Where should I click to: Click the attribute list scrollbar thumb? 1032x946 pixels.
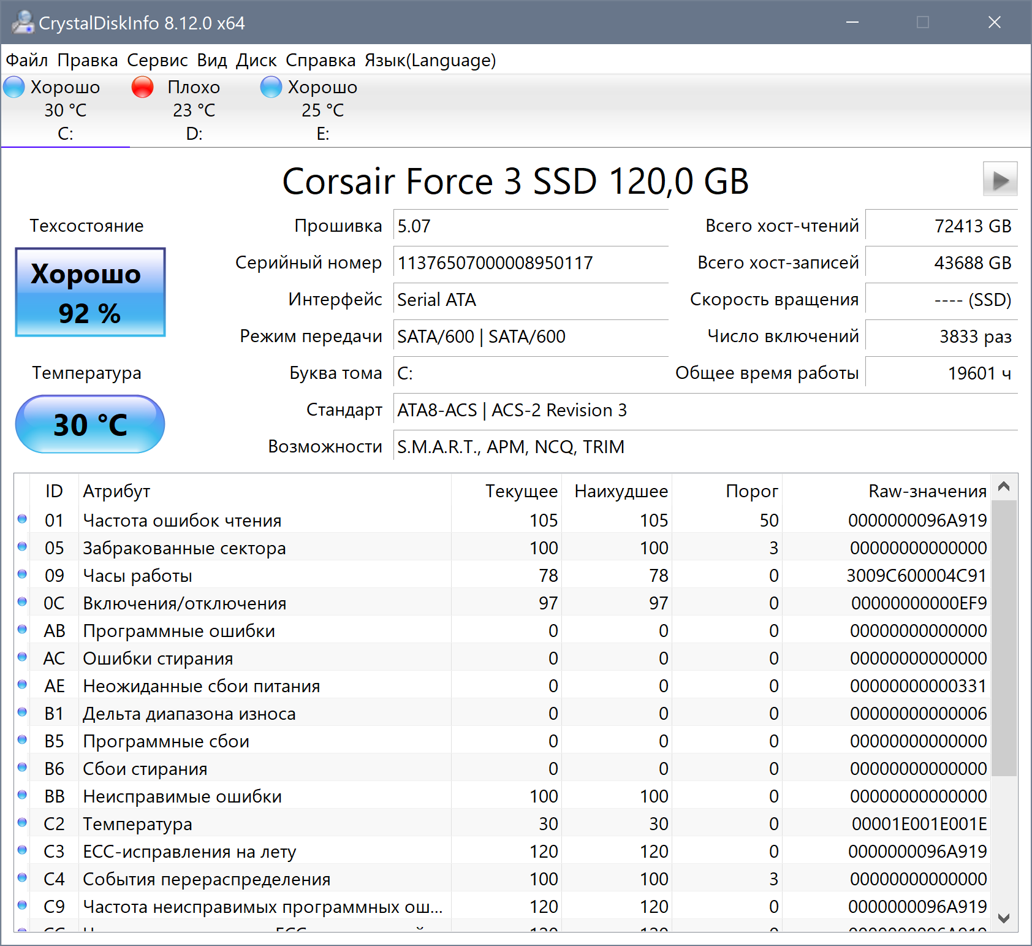click(x=1004, y=638)
